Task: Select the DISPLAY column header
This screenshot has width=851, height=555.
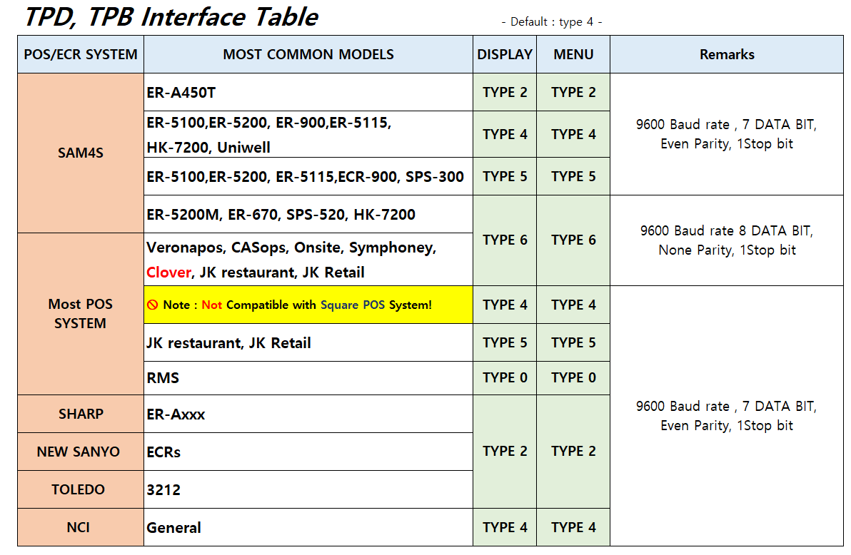Action: coord(505,55)
